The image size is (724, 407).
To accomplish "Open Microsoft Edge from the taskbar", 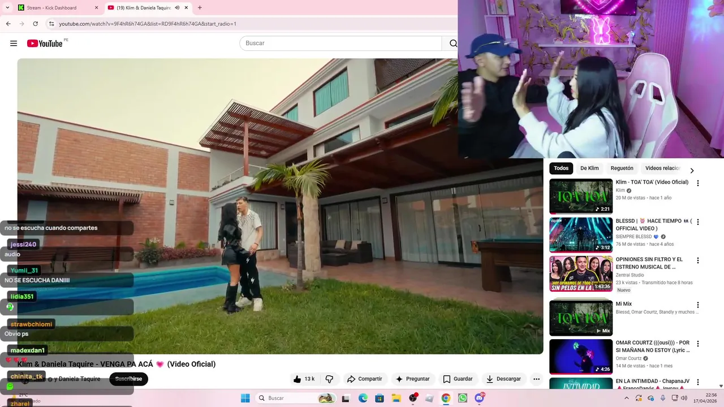I will click(x=363, y=398).
